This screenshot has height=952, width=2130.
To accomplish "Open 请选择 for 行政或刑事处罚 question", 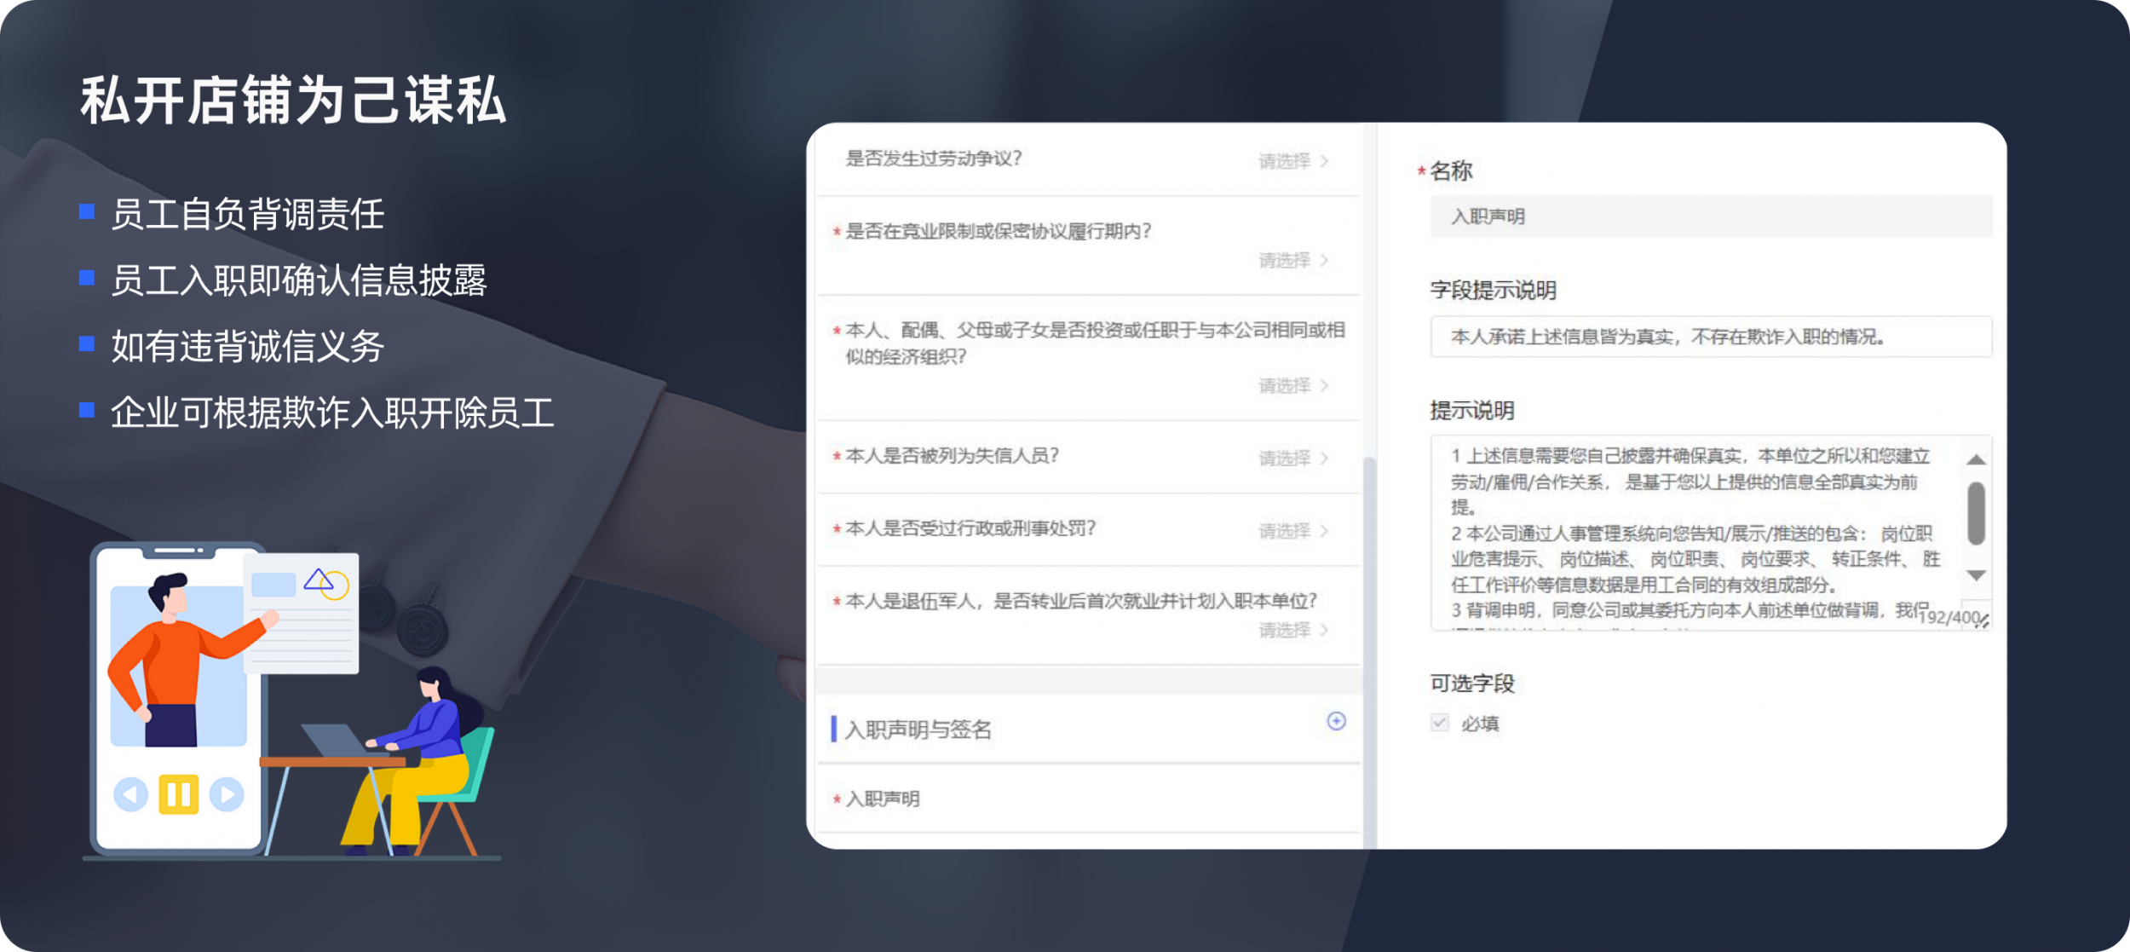I will pyautogui.click(x=1293, y=530).
